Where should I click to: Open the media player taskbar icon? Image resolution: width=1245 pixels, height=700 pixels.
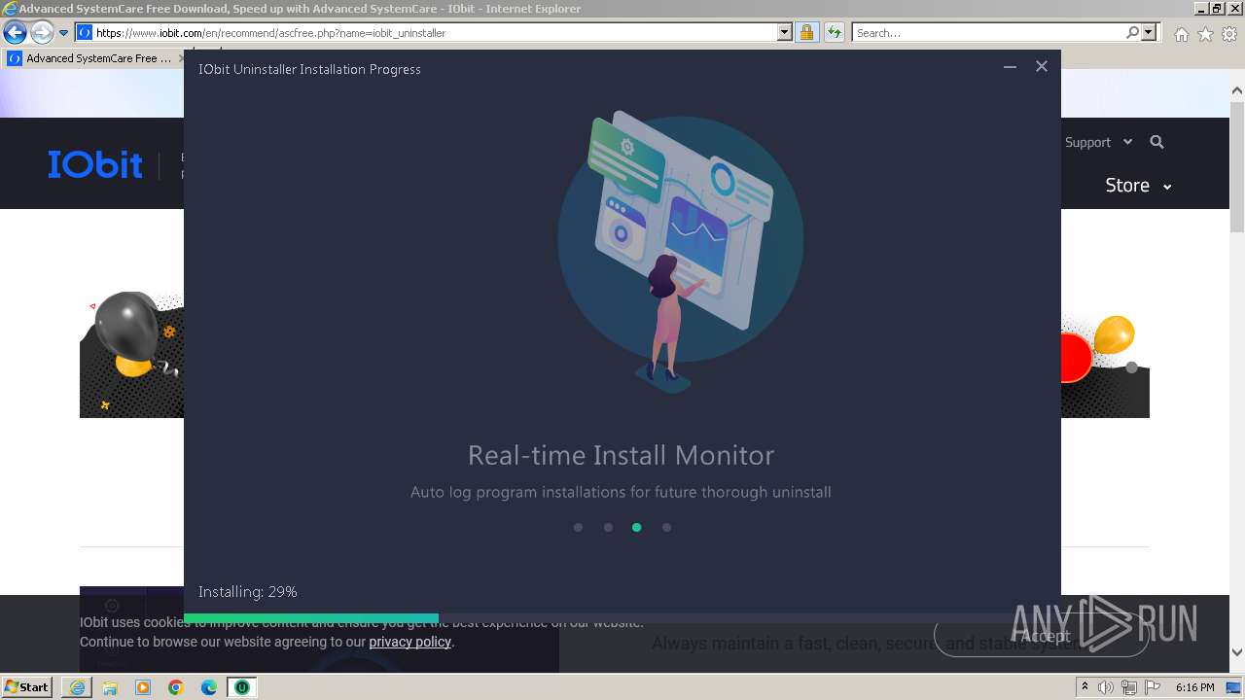143,687
